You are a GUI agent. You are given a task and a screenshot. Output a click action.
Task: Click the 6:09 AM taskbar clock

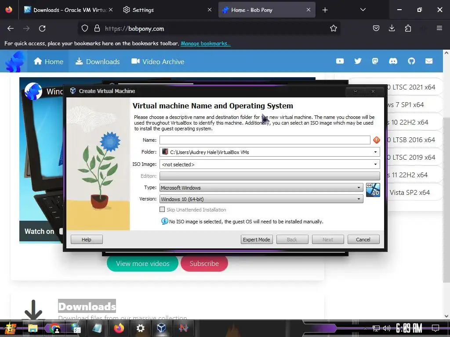[x=409, y=328]
